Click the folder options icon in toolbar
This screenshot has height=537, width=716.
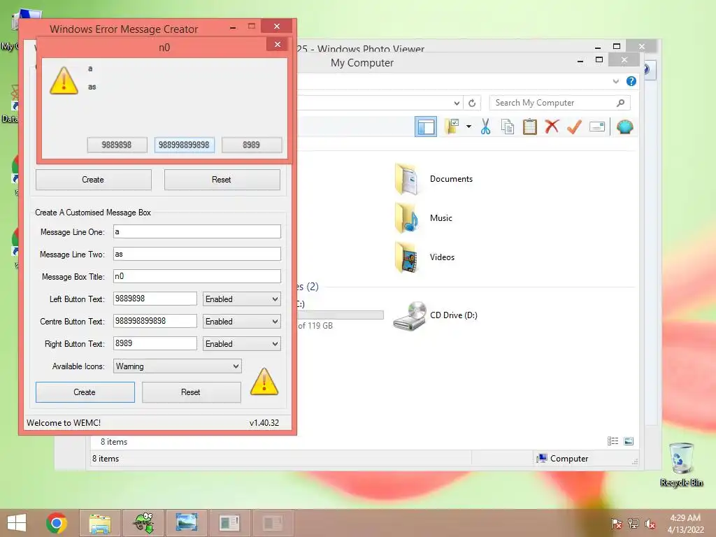pos(452,127)
